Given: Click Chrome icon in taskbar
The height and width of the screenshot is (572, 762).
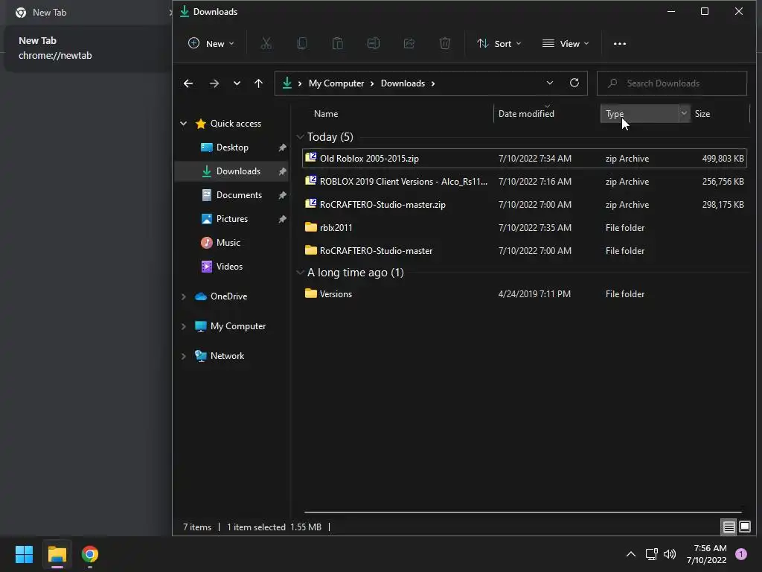Looking at the screenshot, I should pyautogui.click(x=90, y=554).
